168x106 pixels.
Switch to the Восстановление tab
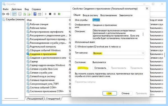tap(109, 15)
